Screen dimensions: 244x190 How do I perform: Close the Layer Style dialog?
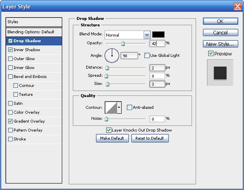(237, 6)
